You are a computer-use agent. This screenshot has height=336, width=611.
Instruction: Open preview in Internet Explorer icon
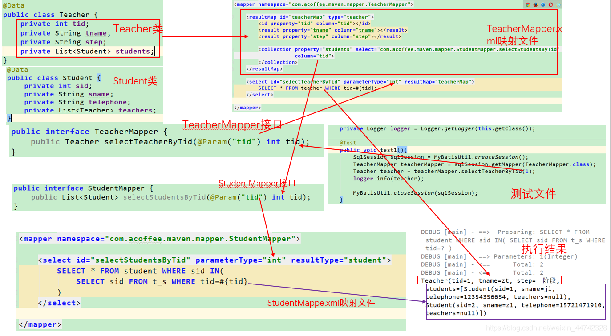[558, 4]
